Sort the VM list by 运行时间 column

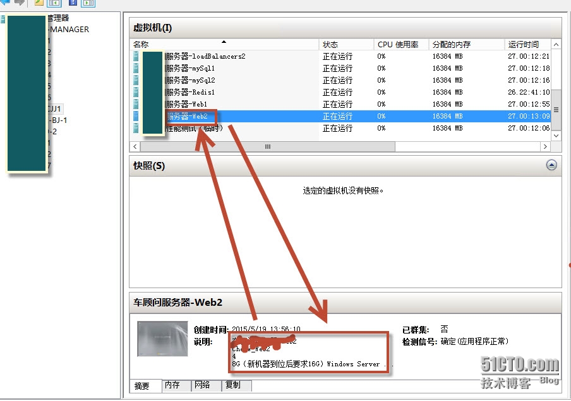(x=527, y=44)
